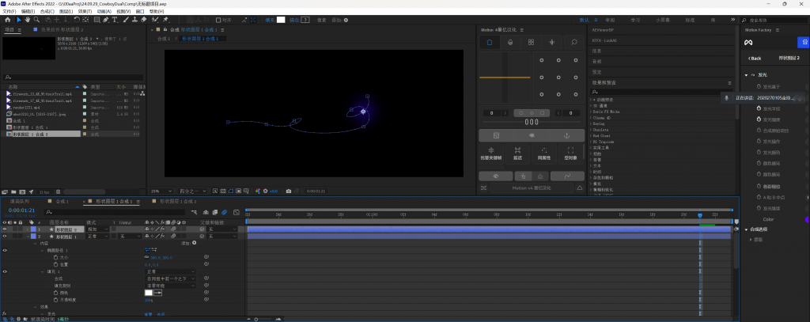Hide layer 1 using its eye toggle
The width and height of the screenshot is (810, 322).
pyautogui.click(x=6, y=229)
